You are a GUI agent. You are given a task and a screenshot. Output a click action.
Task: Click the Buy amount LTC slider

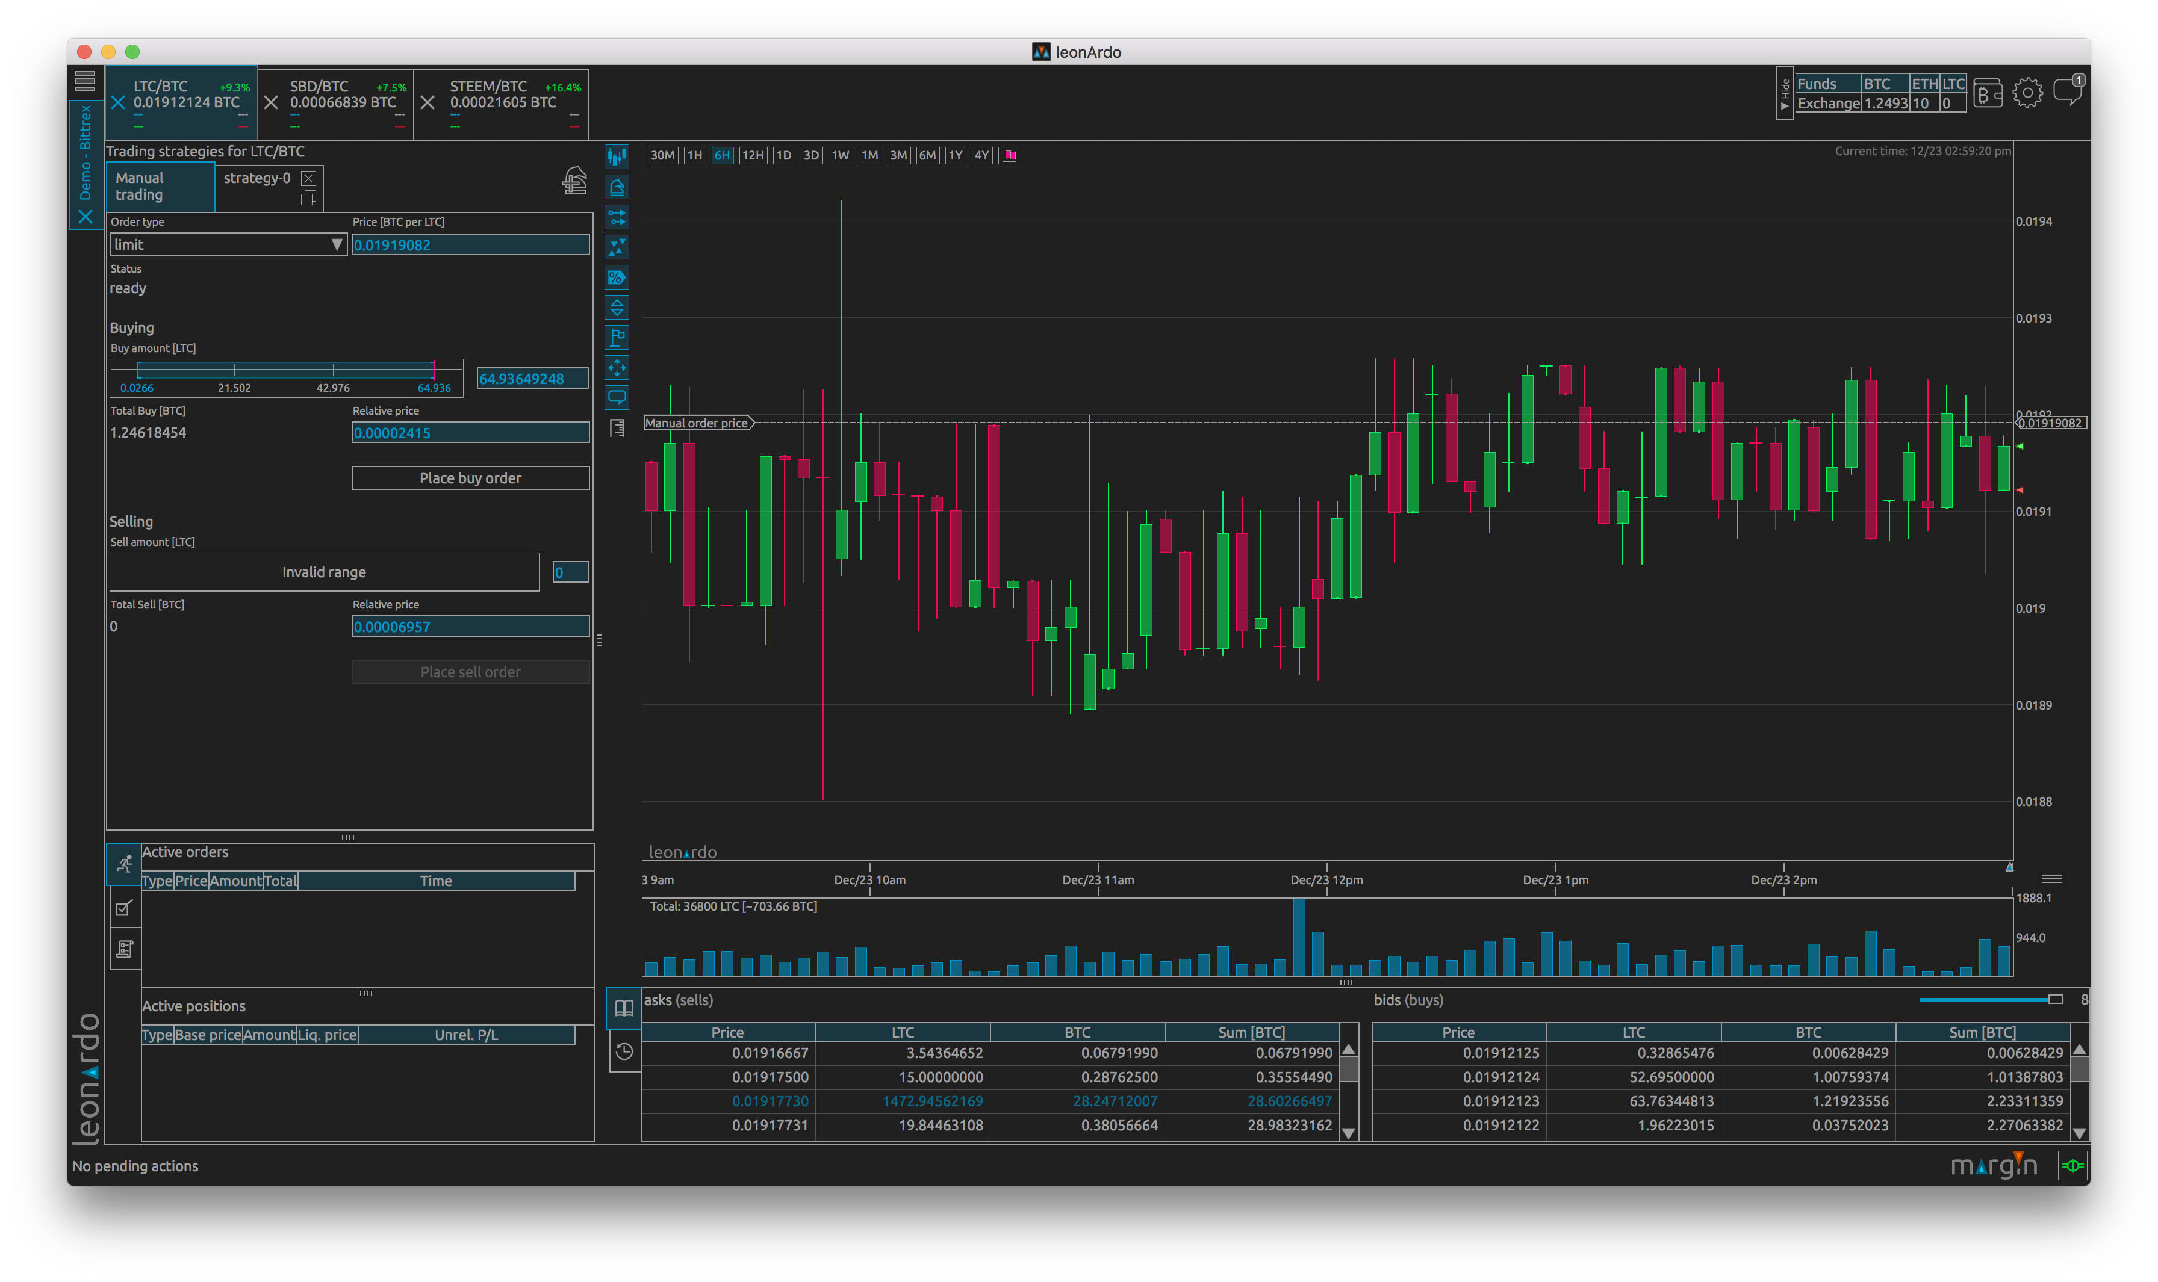click(286, 377)
